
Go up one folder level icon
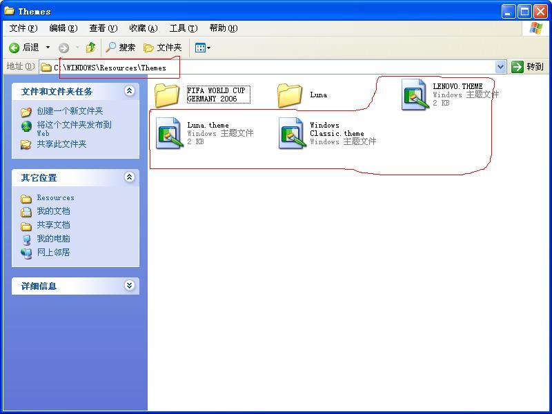[91, 47]
